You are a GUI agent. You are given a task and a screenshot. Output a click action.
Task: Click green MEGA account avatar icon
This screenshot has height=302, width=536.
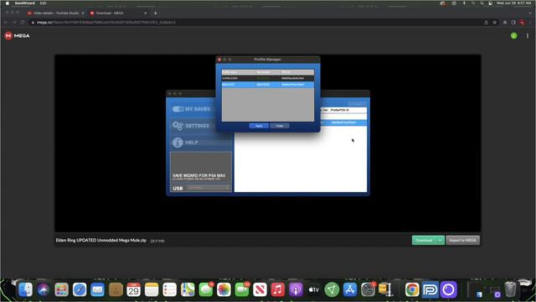click(513, 35)
